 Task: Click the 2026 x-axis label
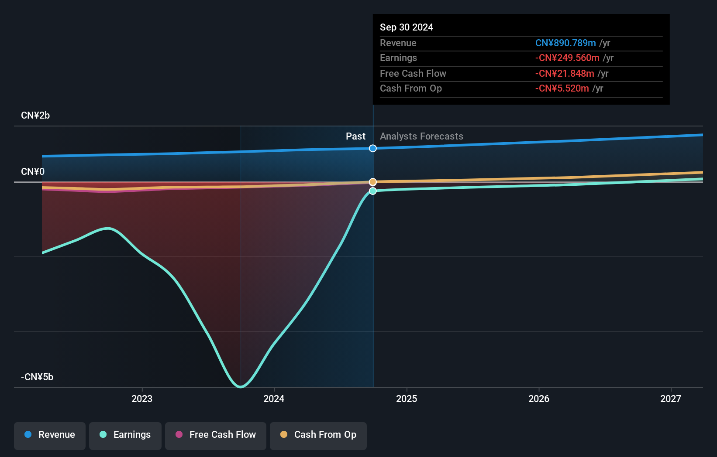(539, 399)
